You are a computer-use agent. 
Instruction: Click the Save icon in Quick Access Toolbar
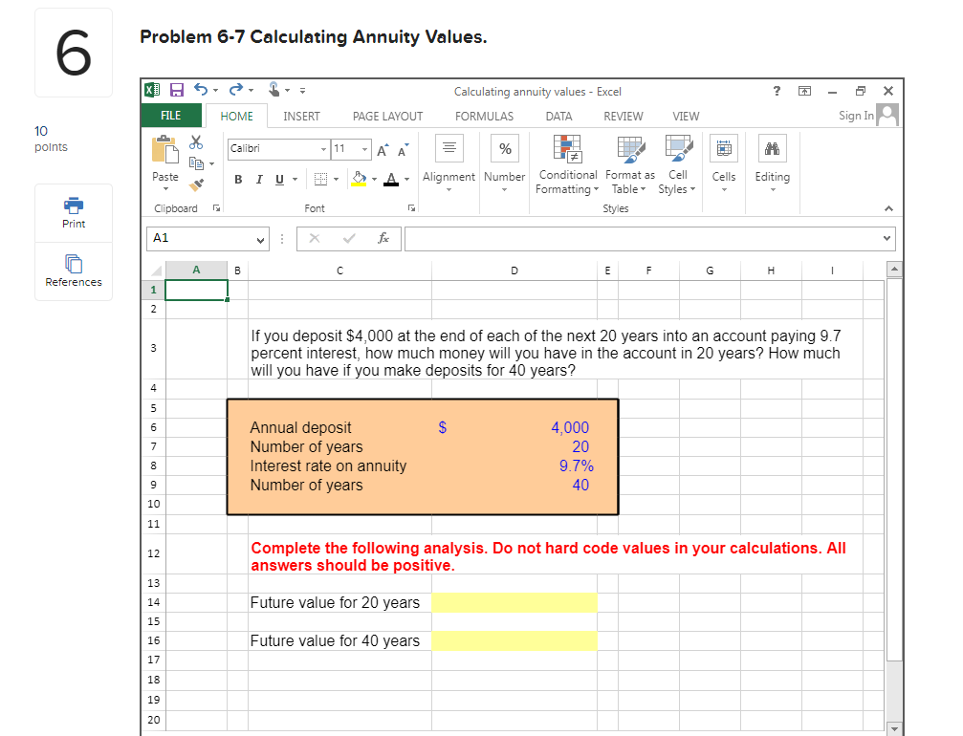click(x=176, y=89)
